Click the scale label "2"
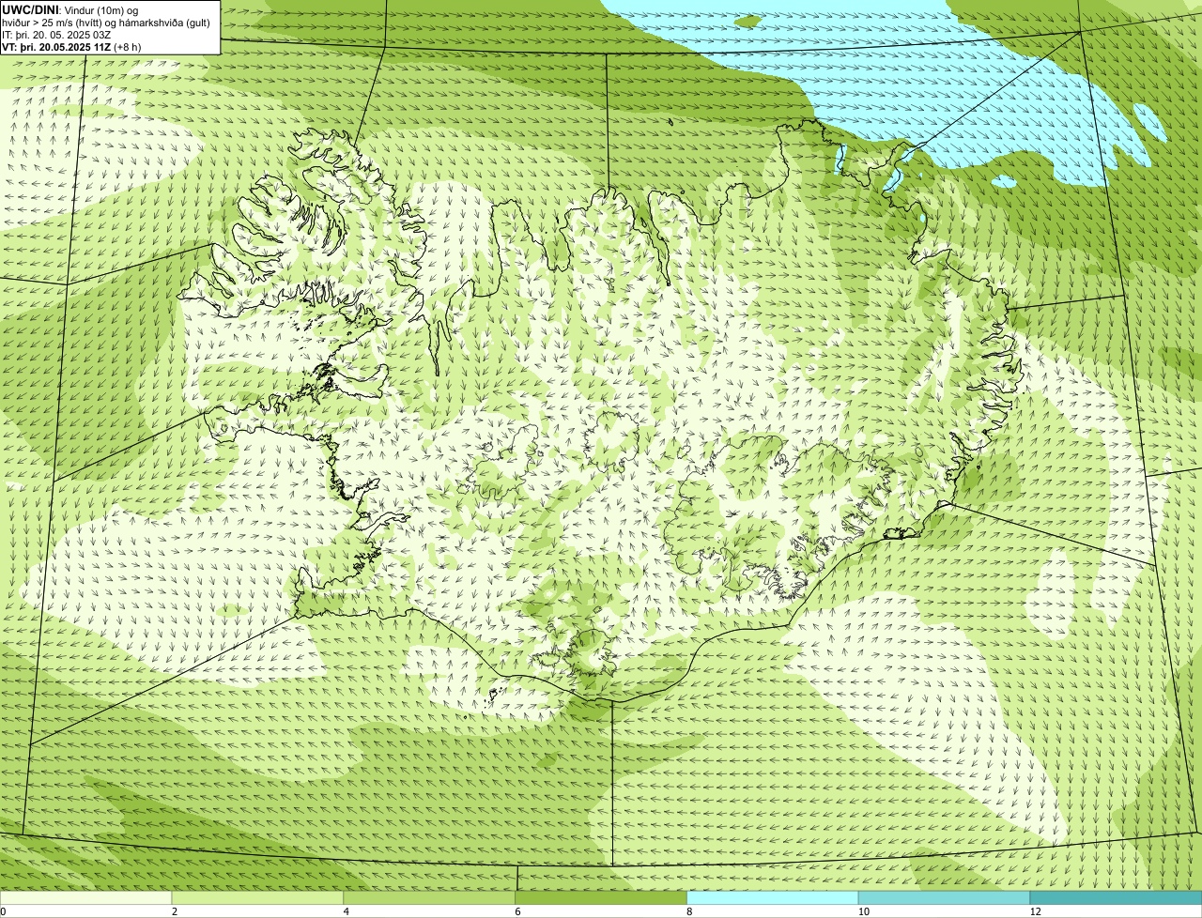Screen dimensions: 1202x918 [175, 911]
